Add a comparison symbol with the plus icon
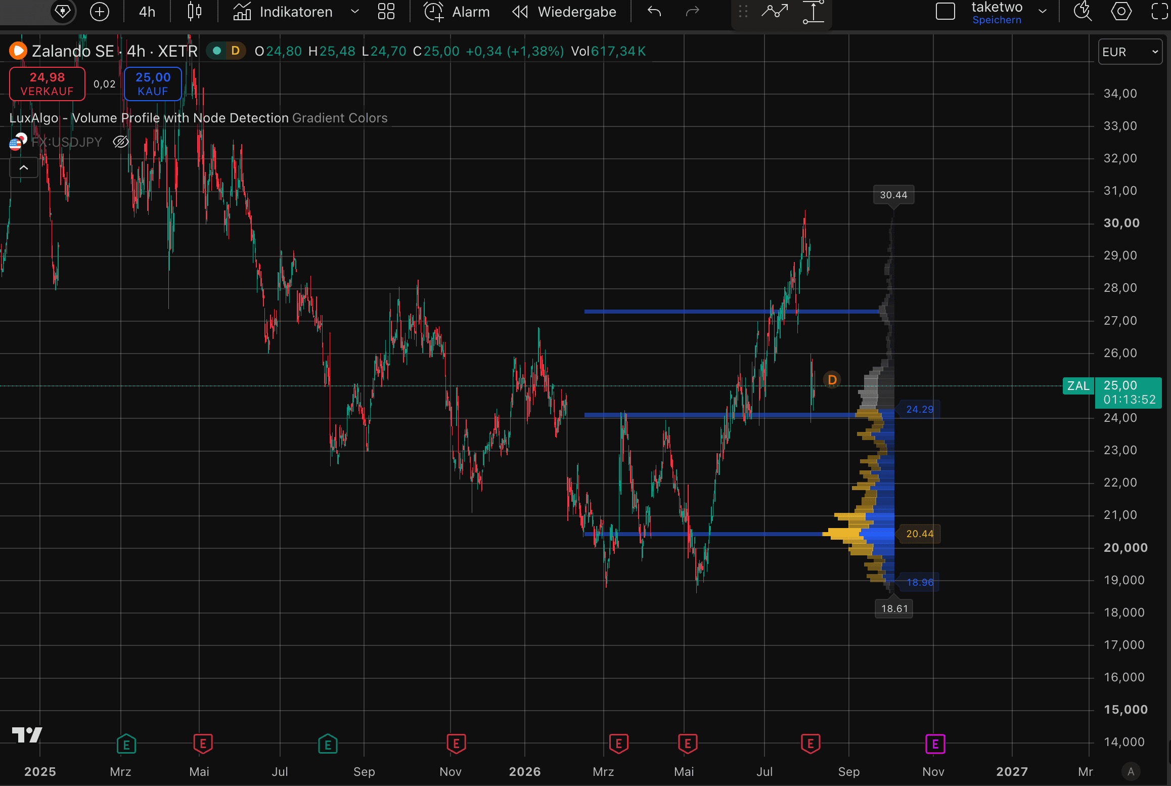 99,11
